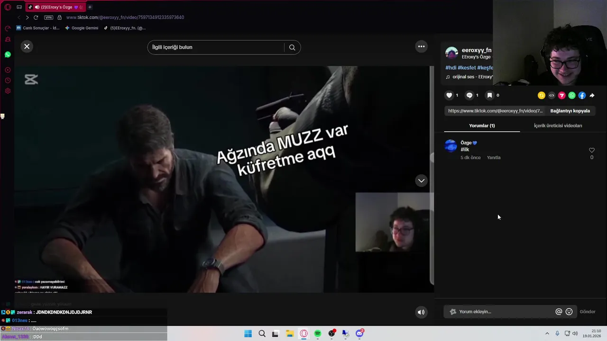Screen dimensions: 607x341
Task: Insert a mention with @ icon
Action: [559, 312]
